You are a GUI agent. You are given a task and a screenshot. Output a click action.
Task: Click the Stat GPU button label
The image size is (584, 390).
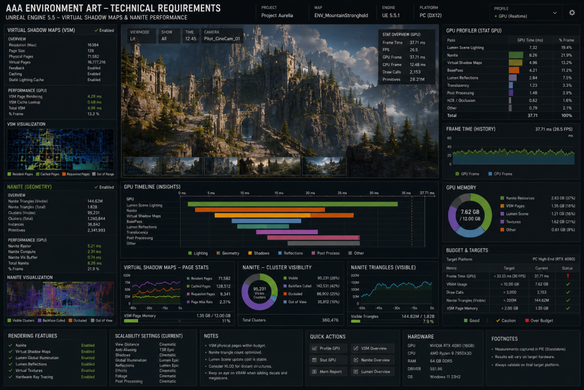point(328,360)
